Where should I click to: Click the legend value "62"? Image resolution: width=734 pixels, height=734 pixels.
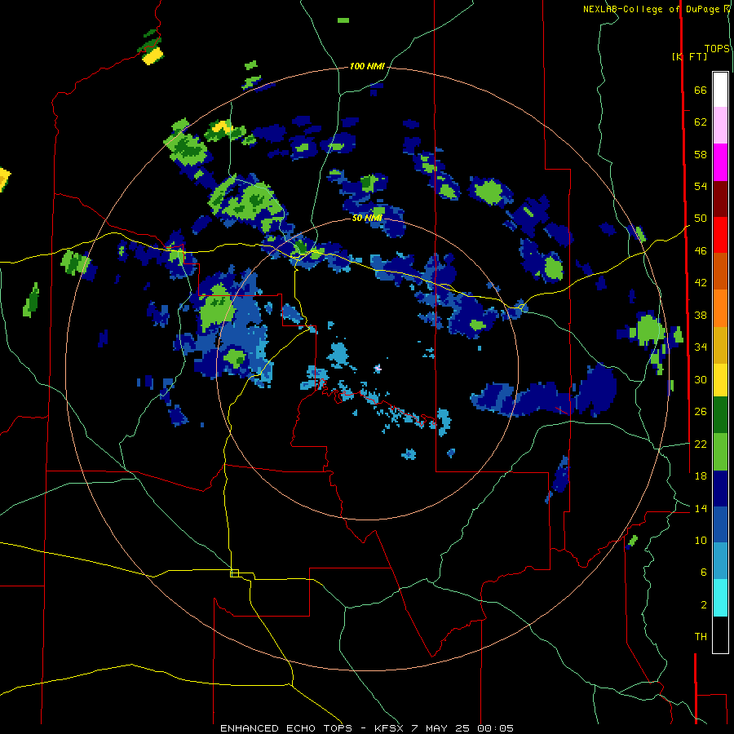point(701,122)
